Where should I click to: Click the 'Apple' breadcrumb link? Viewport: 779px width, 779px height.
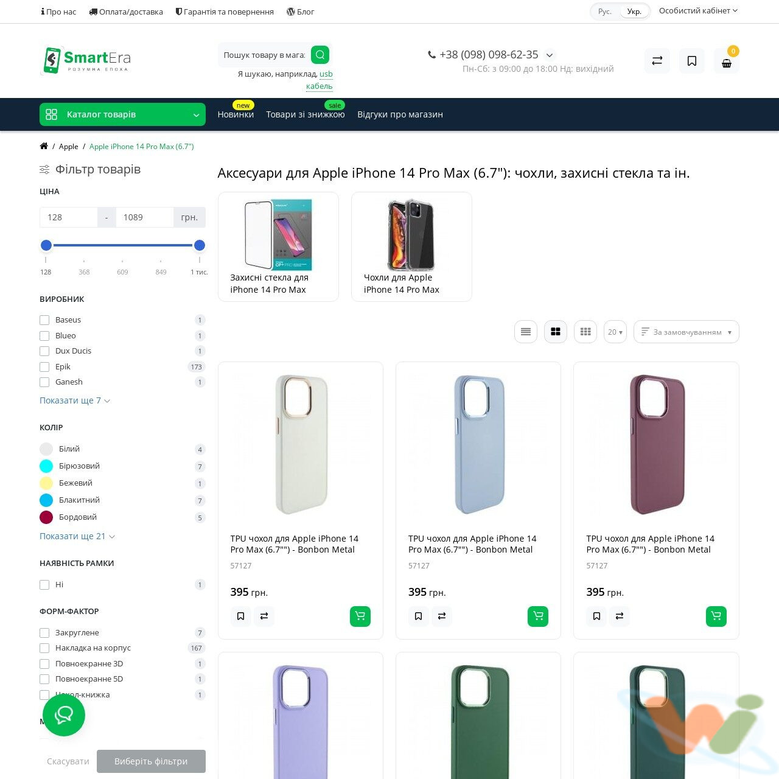[x=69, y=147]
